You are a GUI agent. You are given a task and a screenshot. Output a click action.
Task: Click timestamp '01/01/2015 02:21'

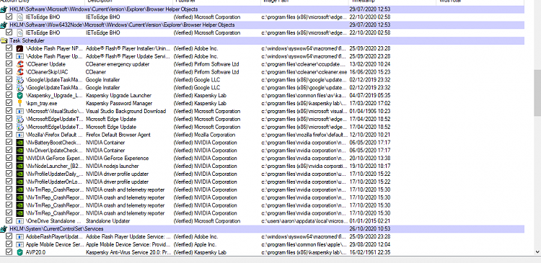click(369, 221)
